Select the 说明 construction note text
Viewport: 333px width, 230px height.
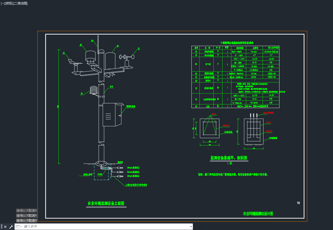pos(233,174)
